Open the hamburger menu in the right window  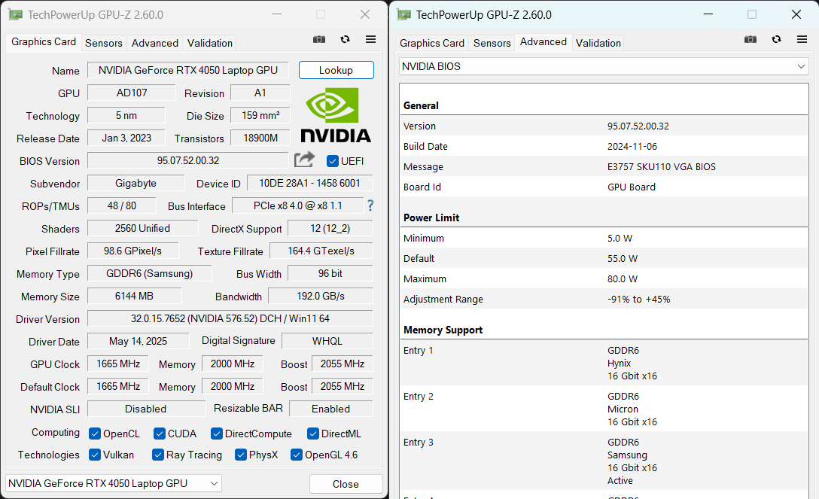coord(802,38)
